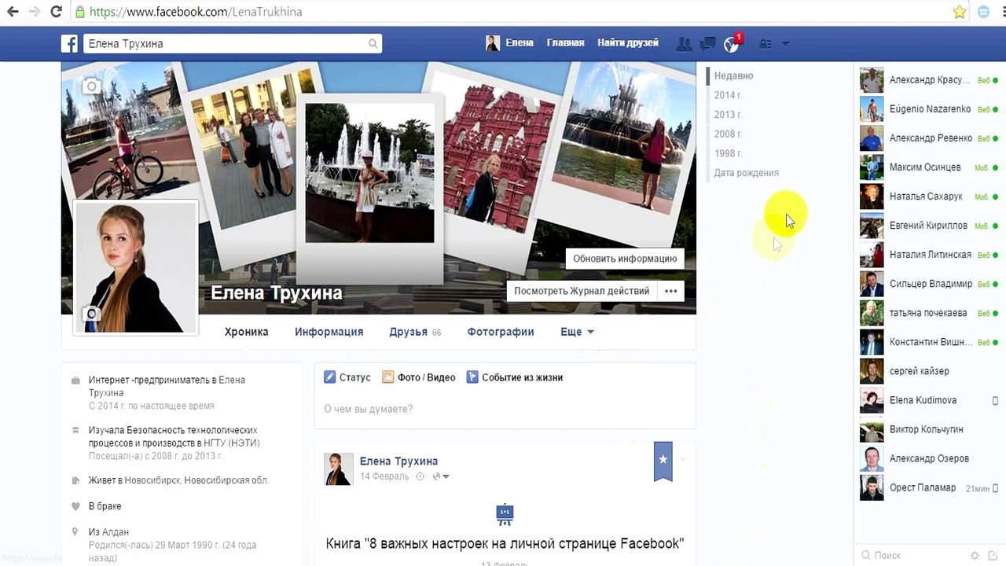Toggle the star highlight on the post

click(x=663, y=461)
